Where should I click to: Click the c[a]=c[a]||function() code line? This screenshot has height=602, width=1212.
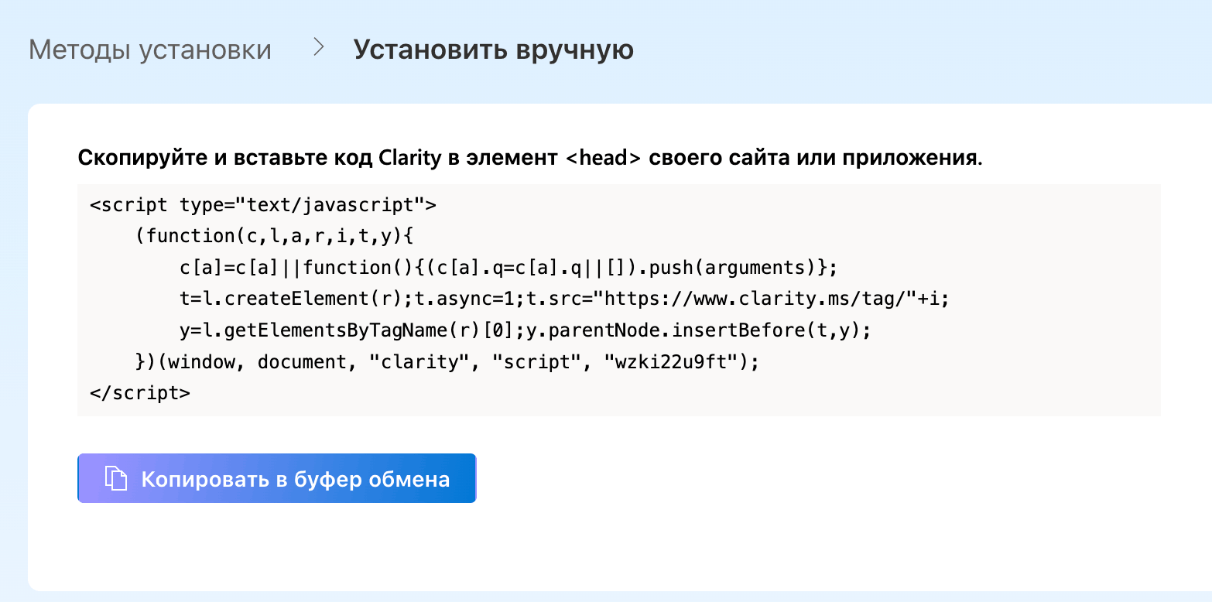pyautogui.click(x=508, y=268)
